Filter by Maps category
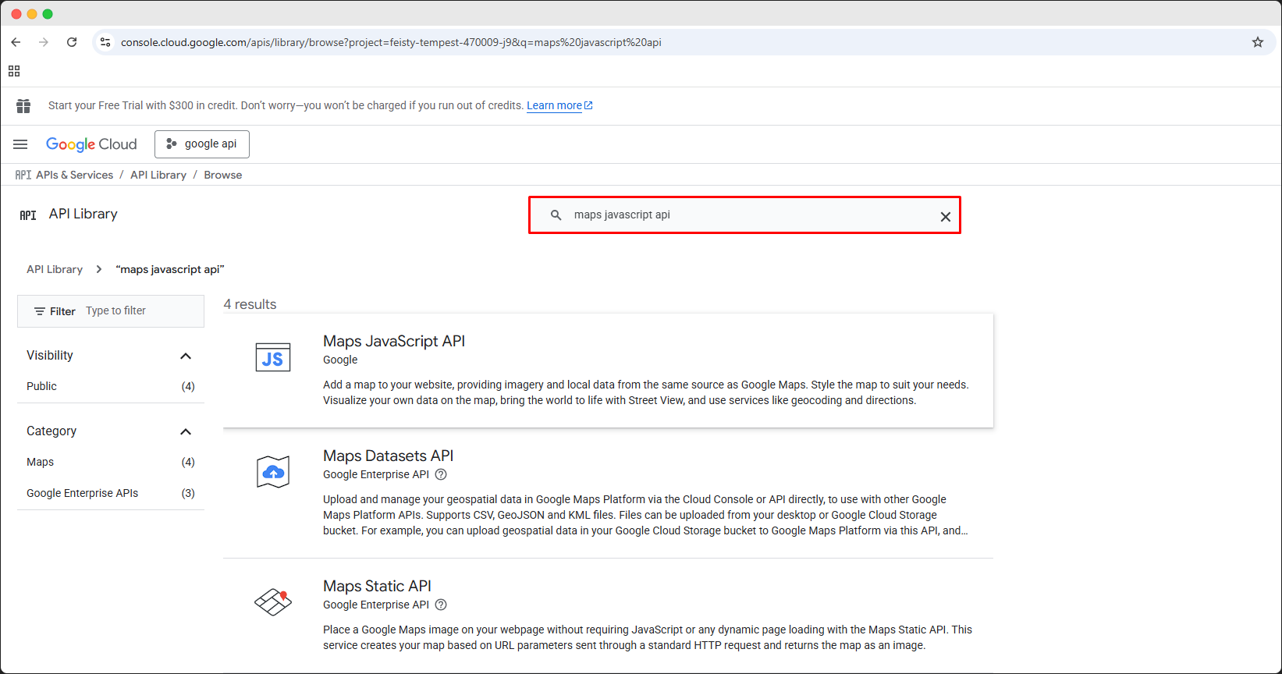The width and height of the screenshot is (1282, 674). [40, 462]
